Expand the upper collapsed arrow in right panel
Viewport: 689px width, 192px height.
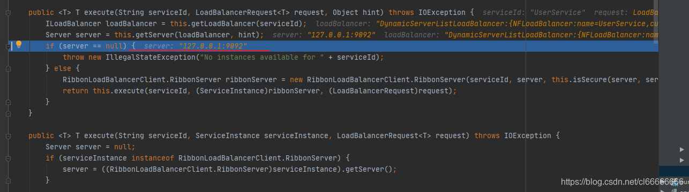click(x=681, y=149)
